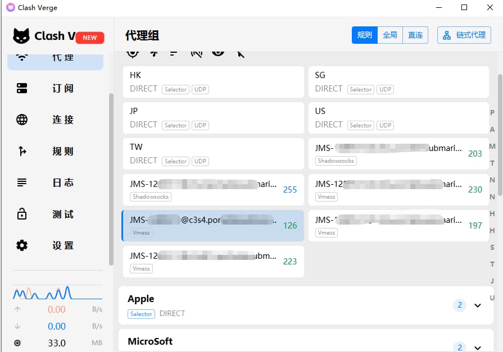Click the upload speed arrow icon

click(17, 309)
